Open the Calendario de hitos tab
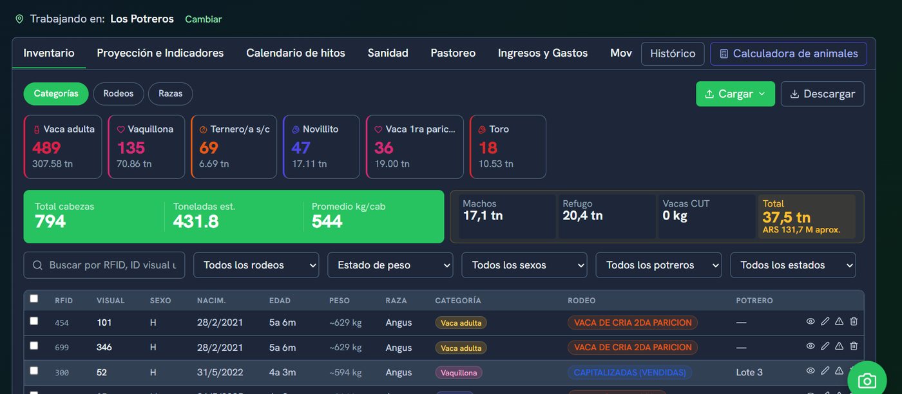The image size is (902, 394). 296,53
